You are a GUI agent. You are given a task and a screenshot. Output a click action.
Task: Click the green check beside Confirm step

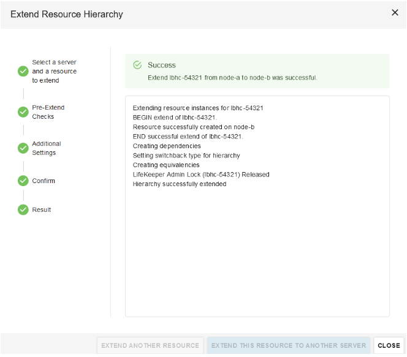pos(23,181)
